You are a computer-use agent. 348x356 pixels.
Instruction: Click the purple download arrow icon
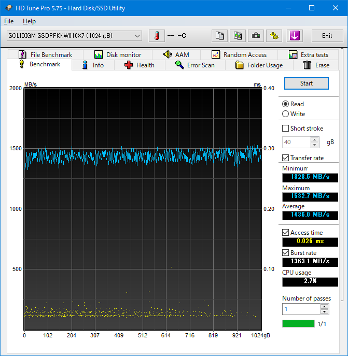[295, 36]
